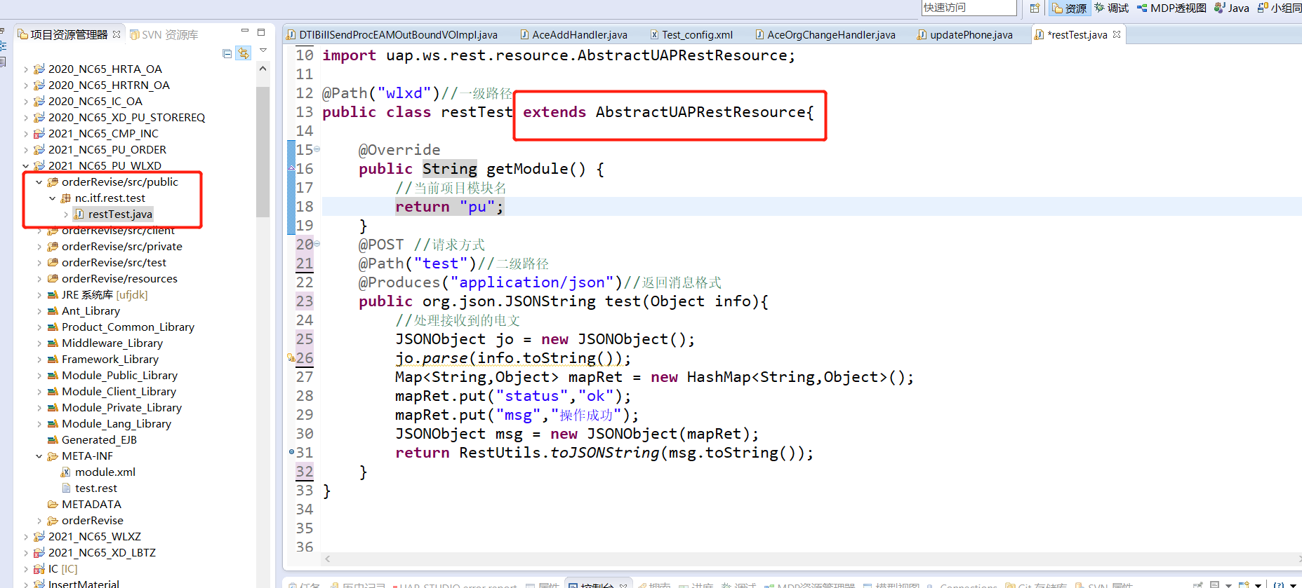Open the AceOrgChangeHandler.java editor tab
Screen dimensions: 1302x588
(825, 34)
